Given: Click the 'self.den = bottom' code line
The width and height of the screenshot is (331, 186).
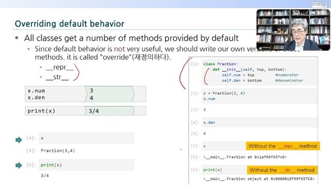Looking at the screenshot, I should tap(242, 81).
